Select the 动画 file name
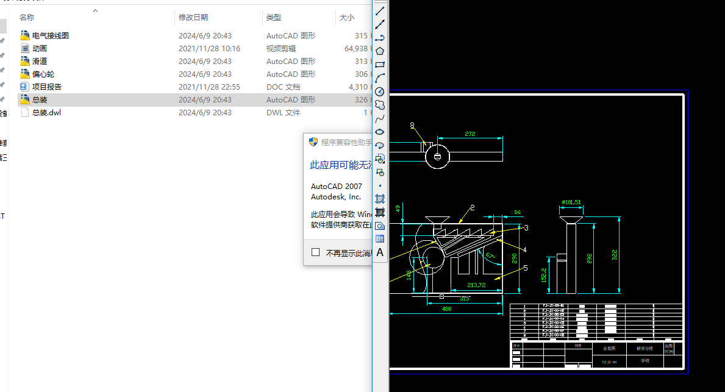The height and width of the screenshot is (392, 725). tap(40, 49)
